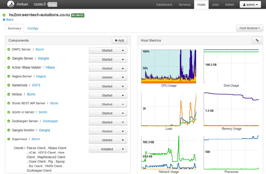This screenshot has height=174, width=266.
Task: Open Active HBase Master Started dropdown
Action: (x=108, y=68)
